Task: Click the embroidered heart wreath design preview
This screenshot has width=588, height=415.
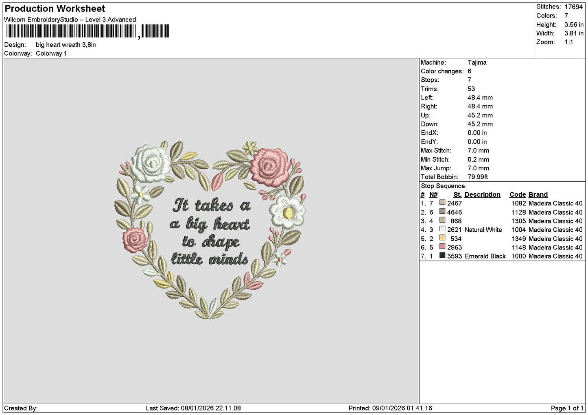Action: click(210, 229)
